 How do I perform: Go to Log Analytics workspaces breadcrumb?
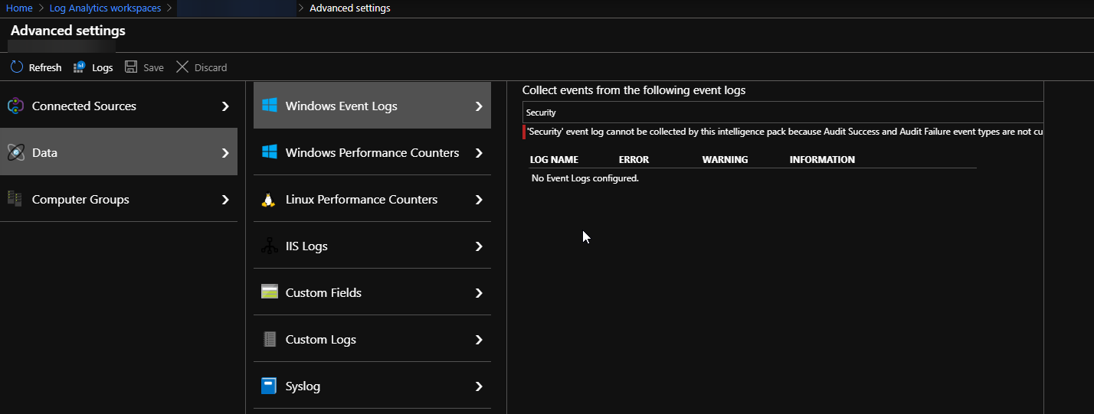point(105,8)
